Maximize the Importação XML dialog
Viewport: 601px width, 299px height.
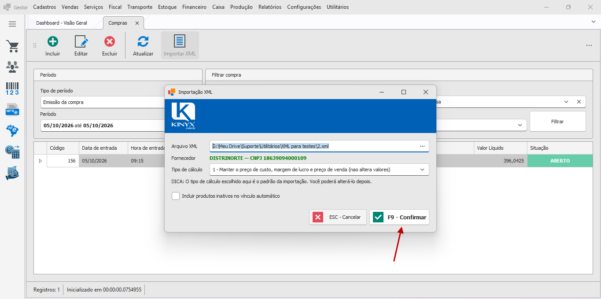(x=403, y=92)
